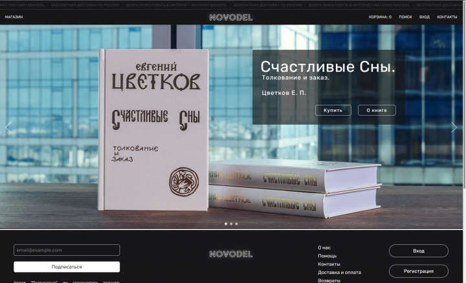
Task: Click the NOVODEL logo in the footer
Action: 231,254
